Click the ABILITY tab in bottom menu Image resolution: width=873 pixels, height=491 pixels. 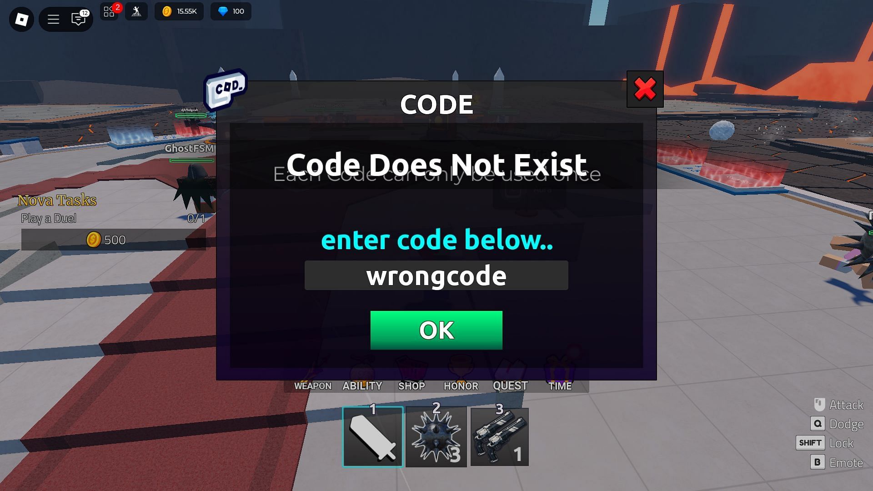coord(361,386)
